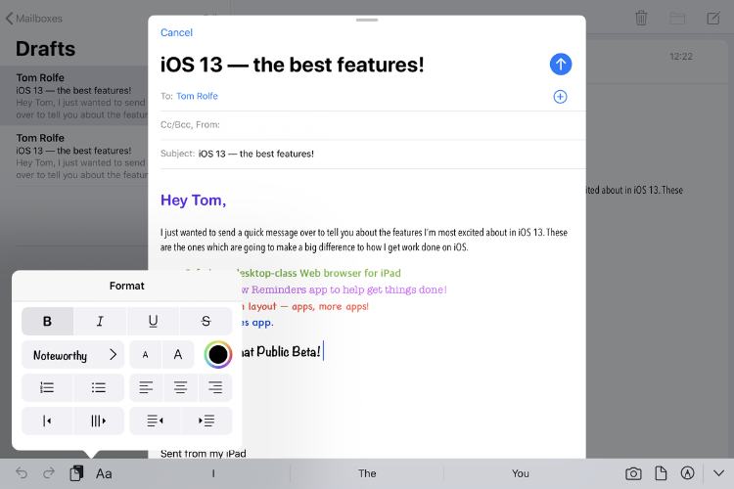The image size is (734, 489).
Task: Click the 12:22 timestamp
Action: click(x=680, y=57)
